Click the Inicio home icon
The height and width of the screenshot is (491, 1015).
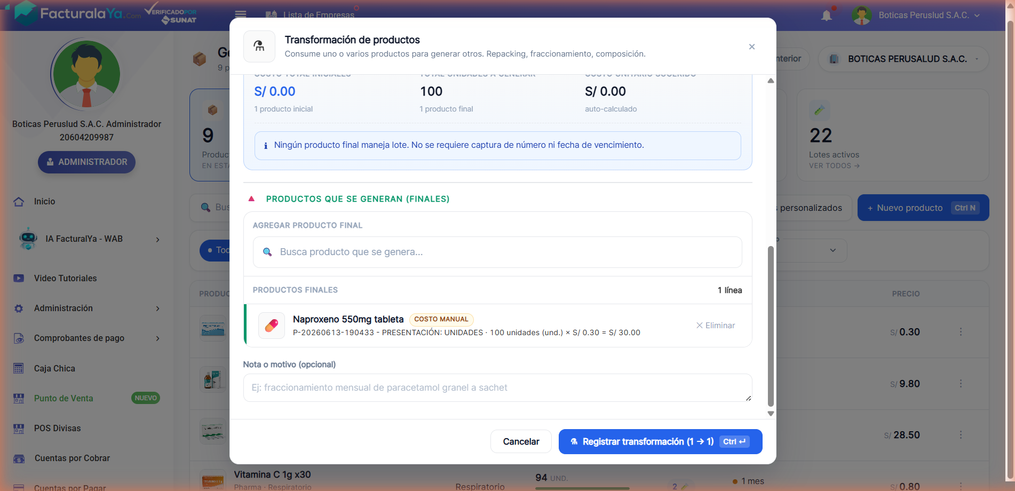click(x=19, y=201)
